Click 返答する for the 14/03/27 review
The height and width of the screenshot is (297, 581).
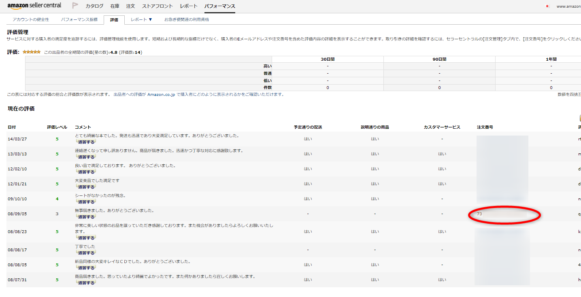click(86, 142)
